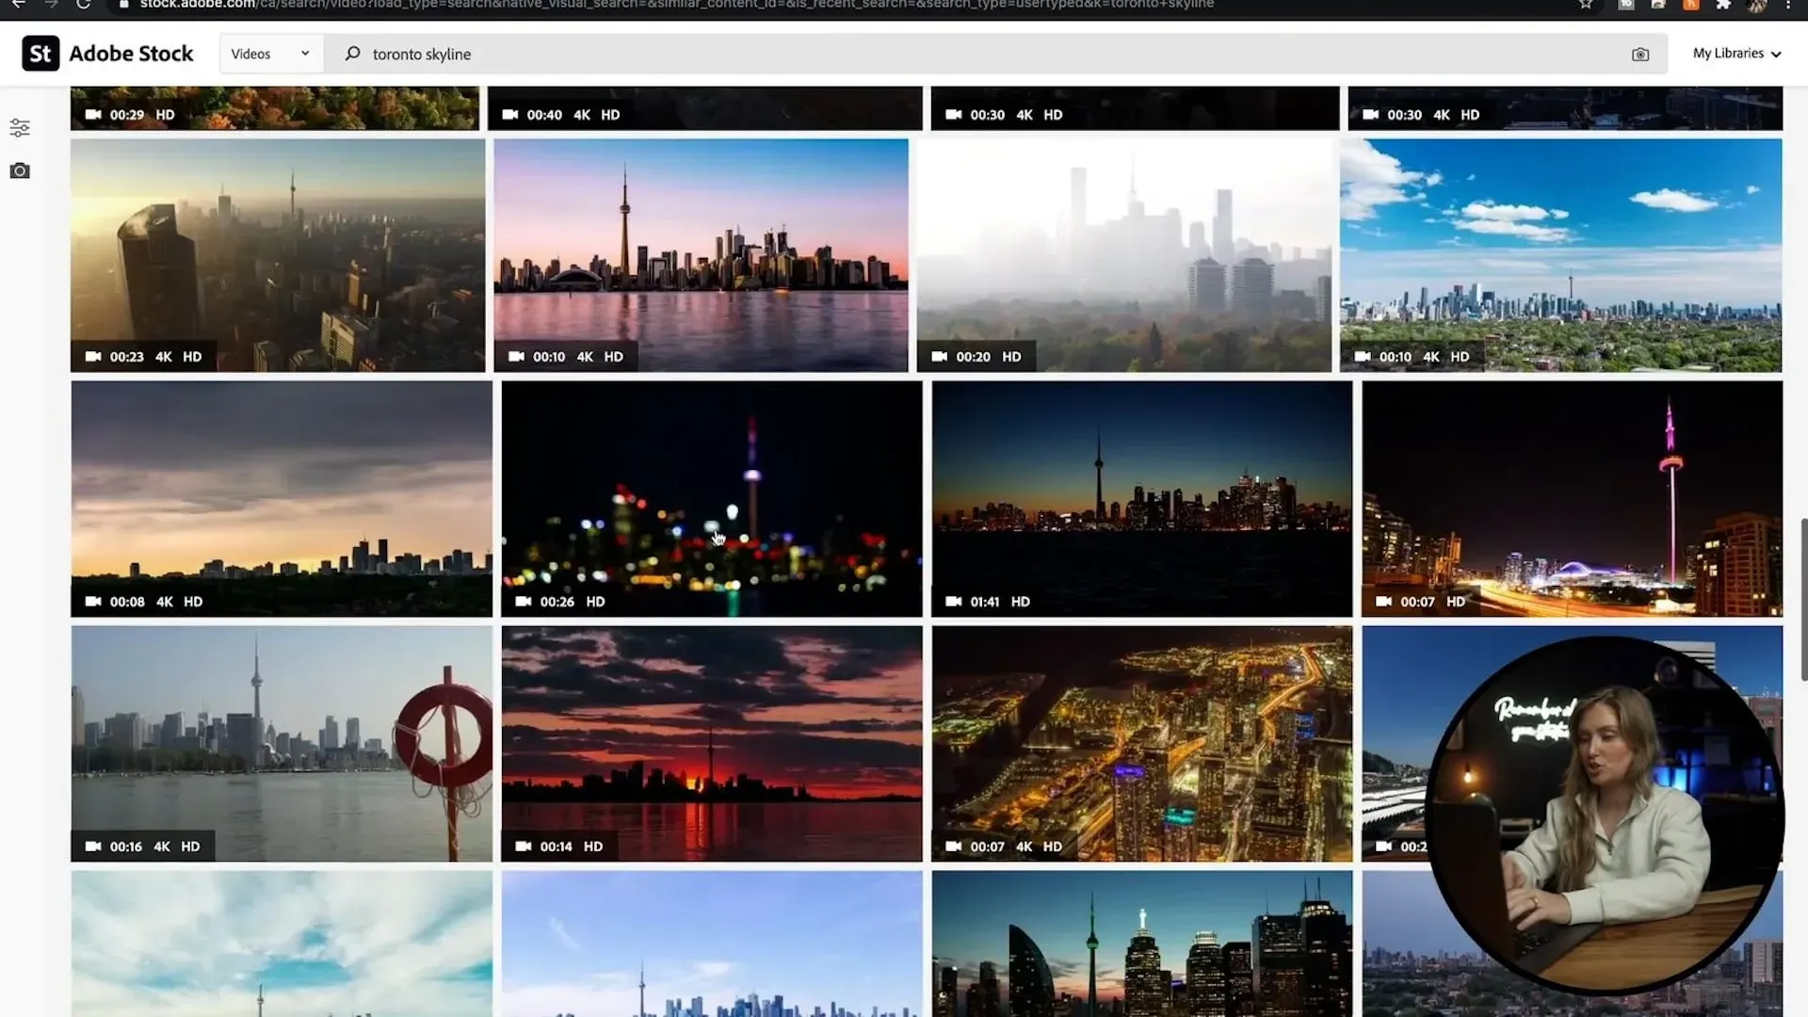Select the sidebar camera search icon
Image resolution: width=1808 pixels, height=1017 pixels.
coord(20,170)
